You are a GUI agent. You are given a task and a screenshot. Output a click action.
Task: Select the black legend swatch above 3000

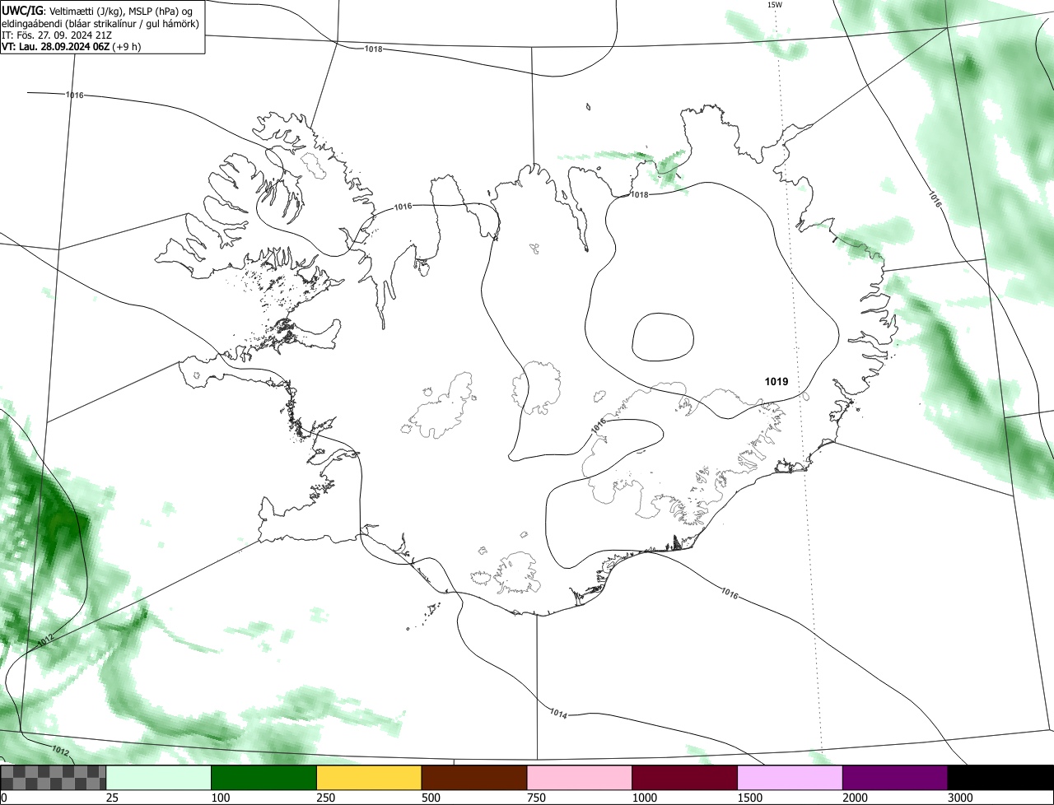(x=1000, y=778)
